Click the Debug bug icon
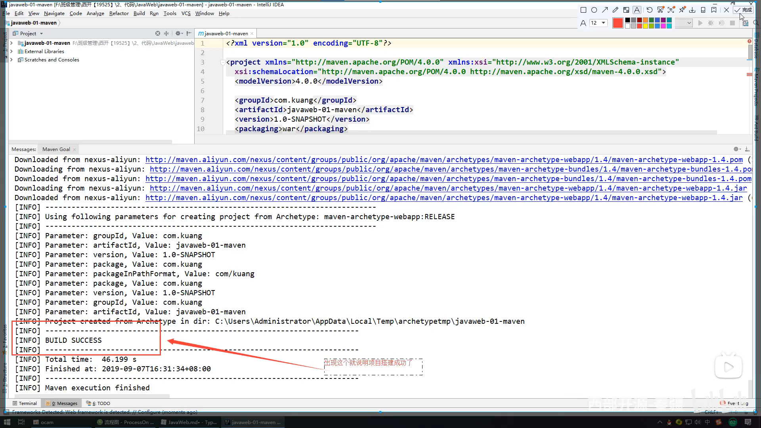 coord(711,23)
